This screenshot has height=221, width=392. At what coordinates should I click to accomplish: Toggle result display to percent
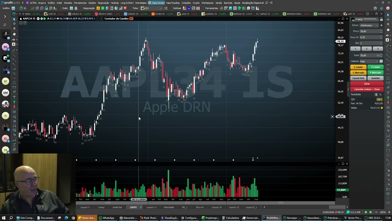coord(381,95)
